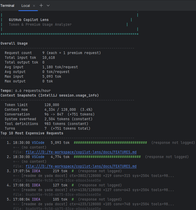Select the 'Request count' line value 9
Viewport: 196px width, 210px height.
pyautogui.click(x=43, y=53)
